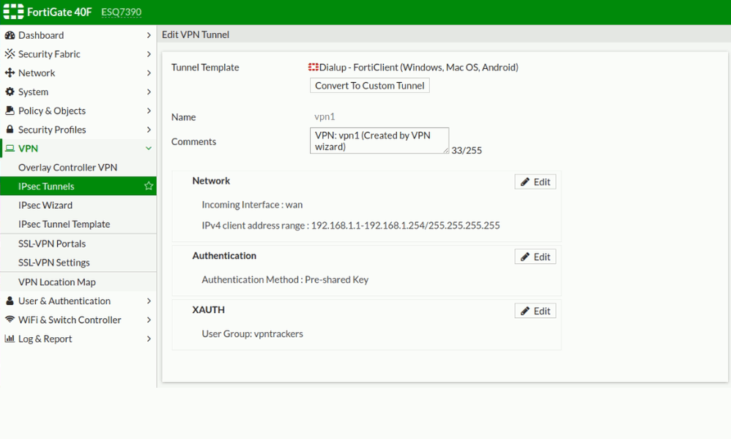Open the Log & Report label
The image size is (731, 439).
coord(45,339)
